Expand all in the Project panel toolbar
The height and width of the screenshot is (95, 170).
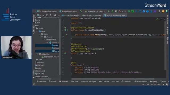[x=47, y=15]
